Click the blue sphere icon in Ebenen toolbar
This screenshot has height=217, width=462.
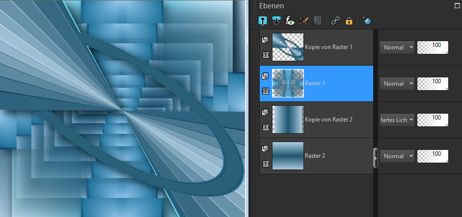coord(367,21)
